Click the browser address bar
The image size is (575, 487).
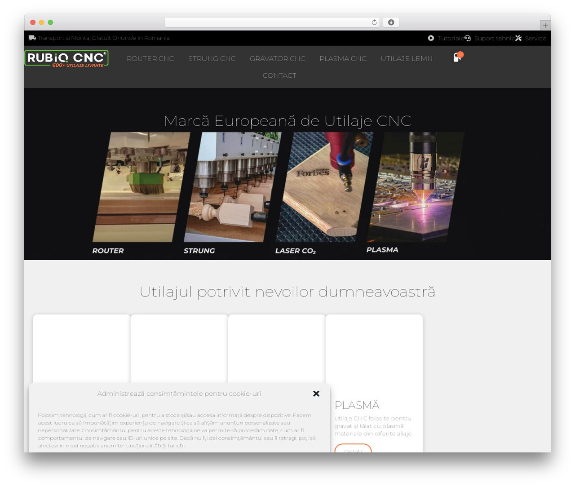coord(272,22)
